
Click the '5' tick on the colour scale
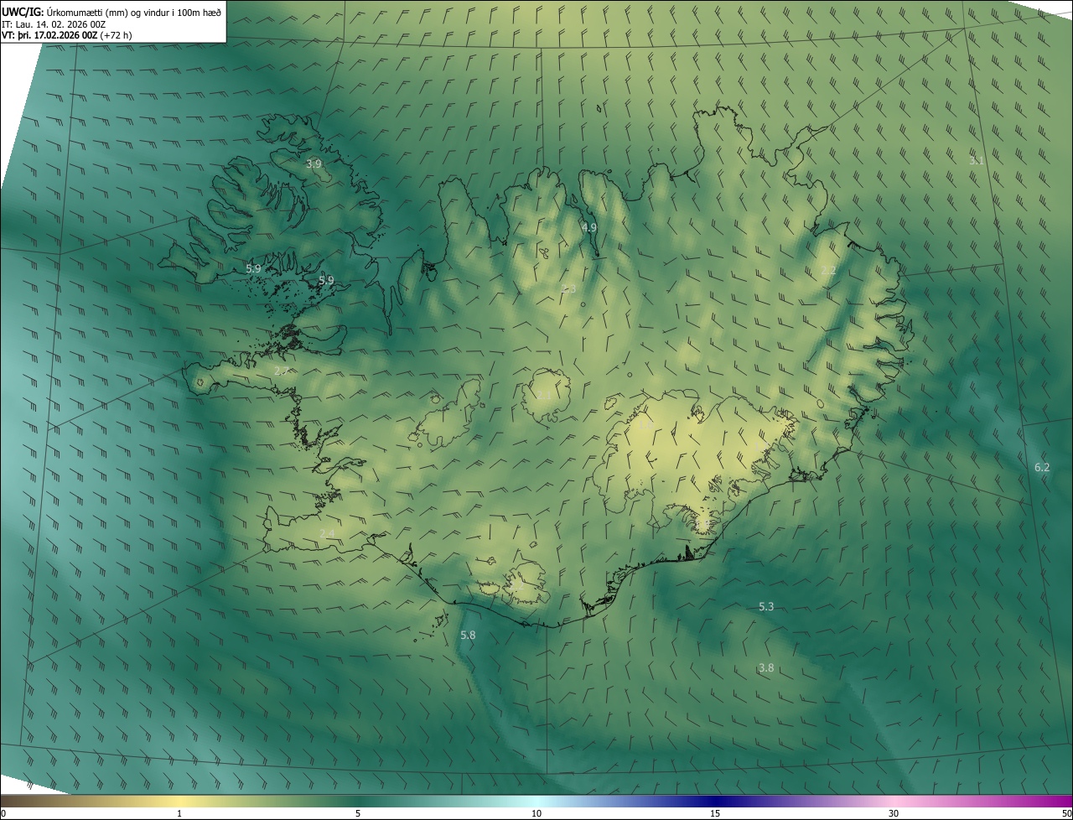click(358, 813)
